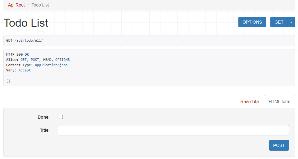298x159 pixels.
Task: Open the Api Root breadcrumb link
Action: 16,5
